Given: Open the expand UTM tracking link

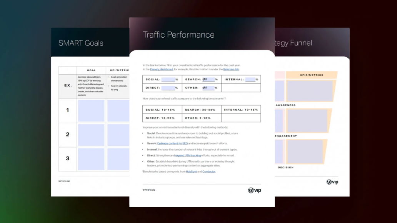Looking at the screenshot, I should (x=188, y=156).
